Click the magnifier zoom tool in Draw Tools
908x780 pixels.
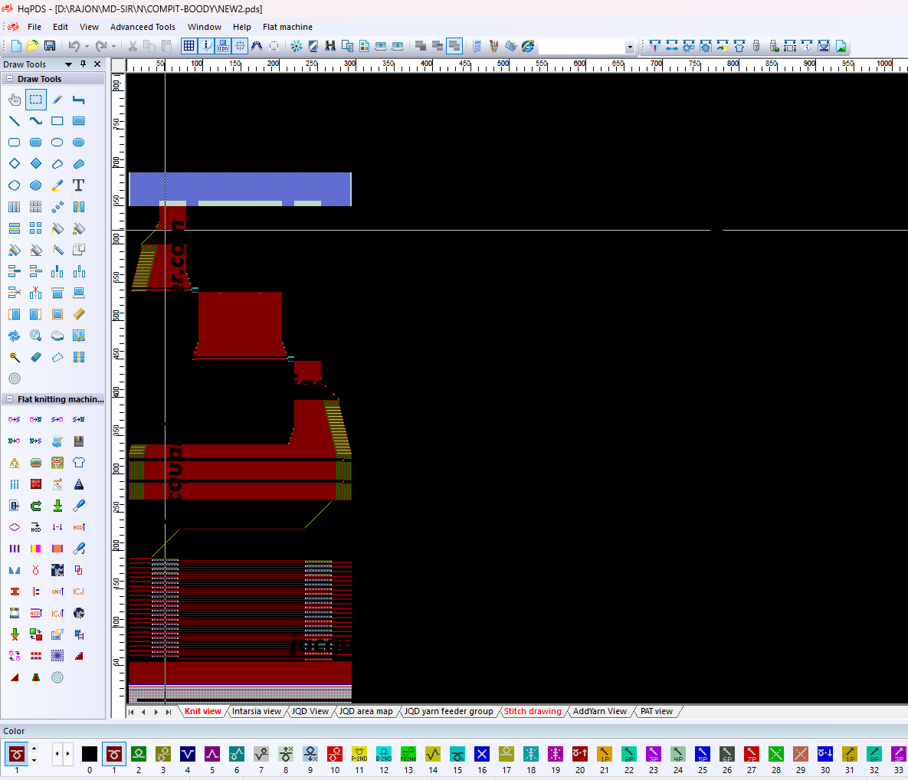click(36, 336)
